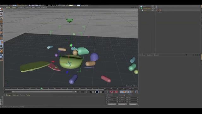The width and height of the screenshot is (202, 114).
Task: Open Bearbeiten menu in attribute manager
Action: pos(150,55)
